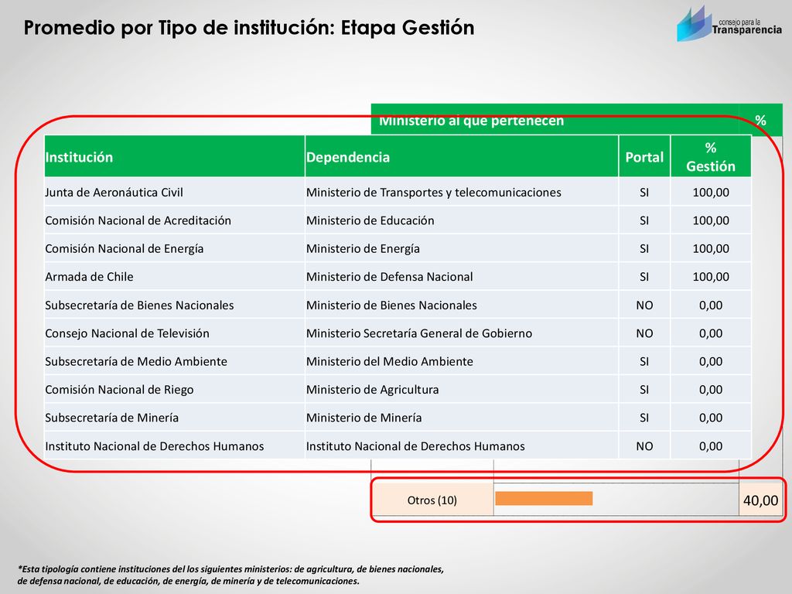This screenshot has height=594, width=792.
Task: Select 'Ministerio de Bienes Nacionales' cell
Action: [x=462, y=305]
